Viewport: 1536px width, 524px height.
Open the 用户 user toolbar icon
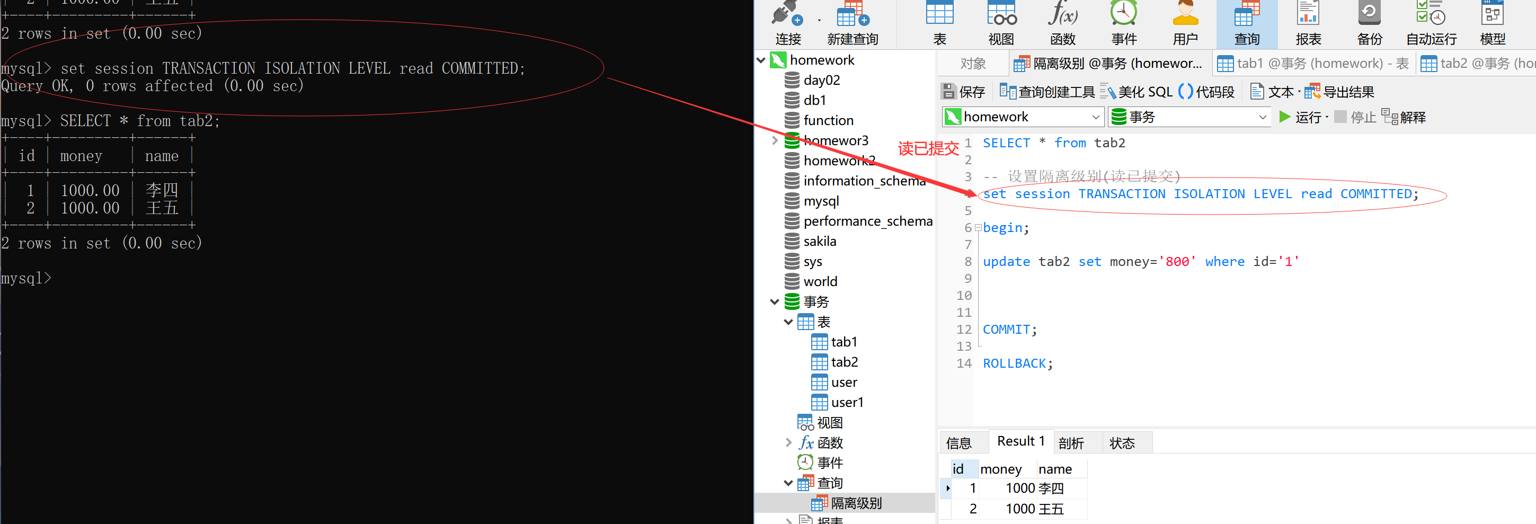[1185, 24]
